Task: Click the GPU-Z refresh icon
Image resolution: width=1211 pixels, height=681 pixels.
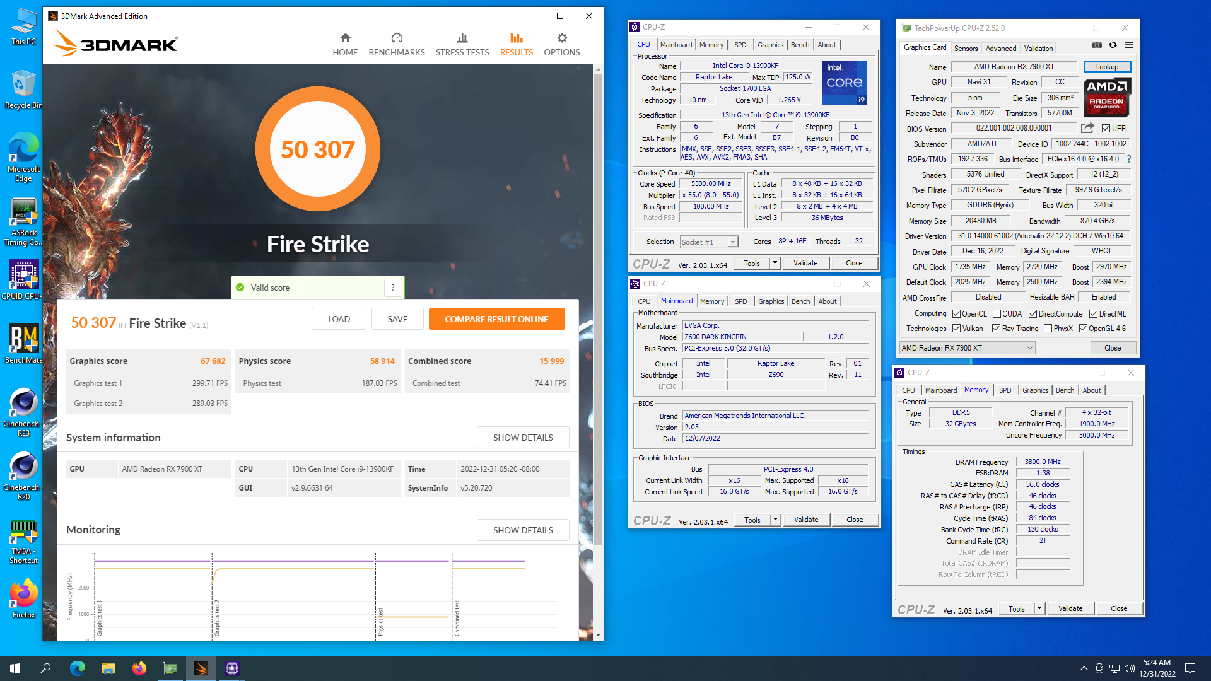Action: click(x=1113, y=45)
